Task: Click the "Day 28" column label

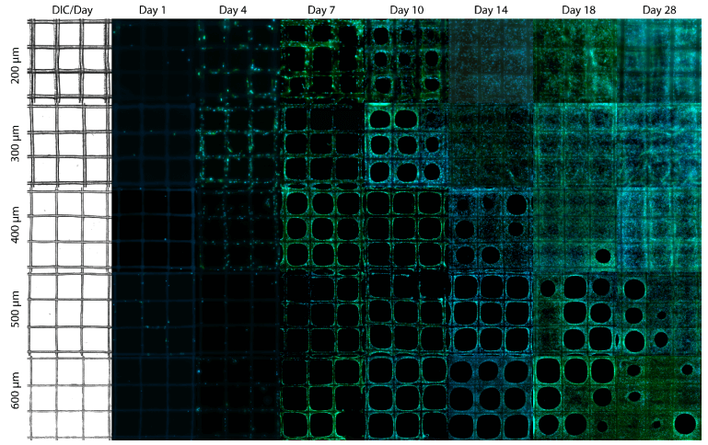Action: pyautogui.click(x=659, y=10)
